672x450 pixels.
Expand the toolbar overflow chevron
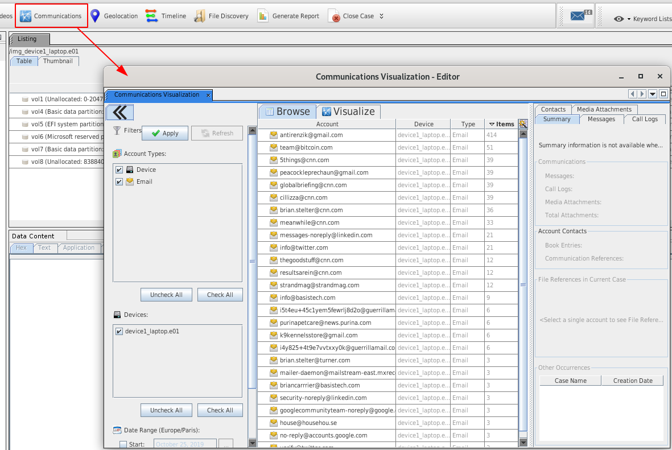[x=381, y=16]
